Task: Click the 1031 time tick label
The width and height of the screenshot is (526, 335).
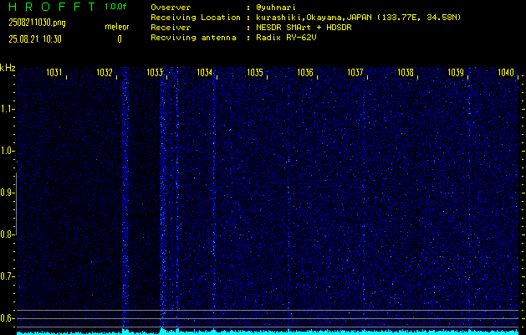Action: (54, 72)
